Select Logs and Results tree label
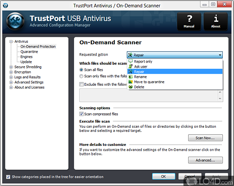This screenshot has width=234, height=186. coord(27,77)
